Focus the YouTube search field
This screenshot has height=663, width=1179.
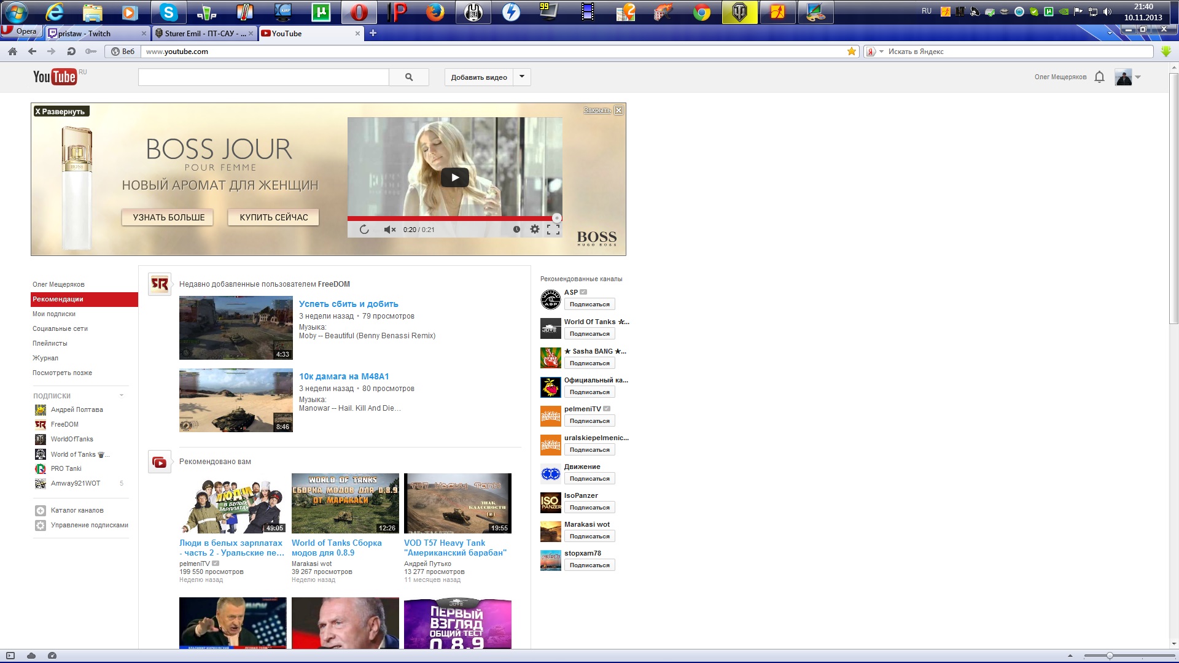pos(263,77)
